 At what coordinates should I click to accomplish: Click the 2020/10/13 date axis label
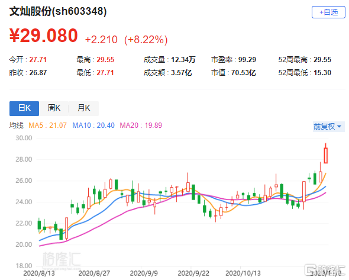click(x=243, y=273)
